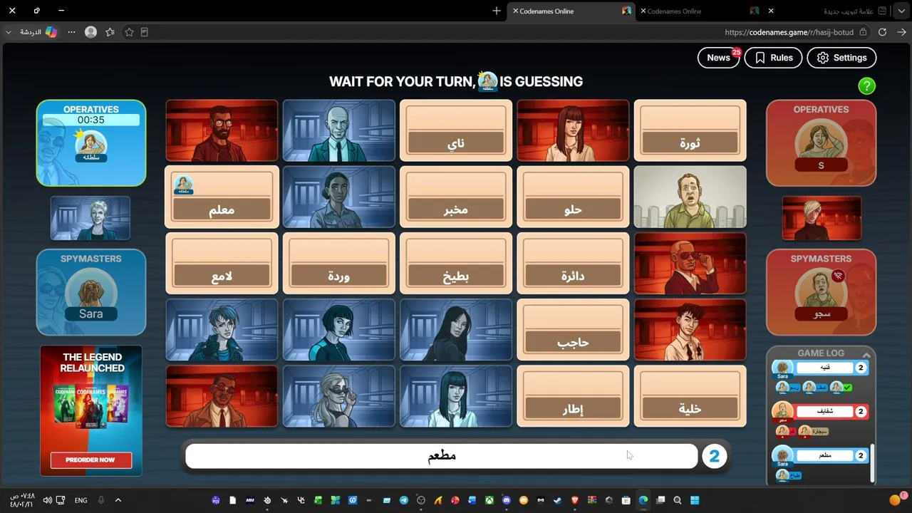Open browser more options menu
The height and width of the screenshot is (513, 912).
71,32
